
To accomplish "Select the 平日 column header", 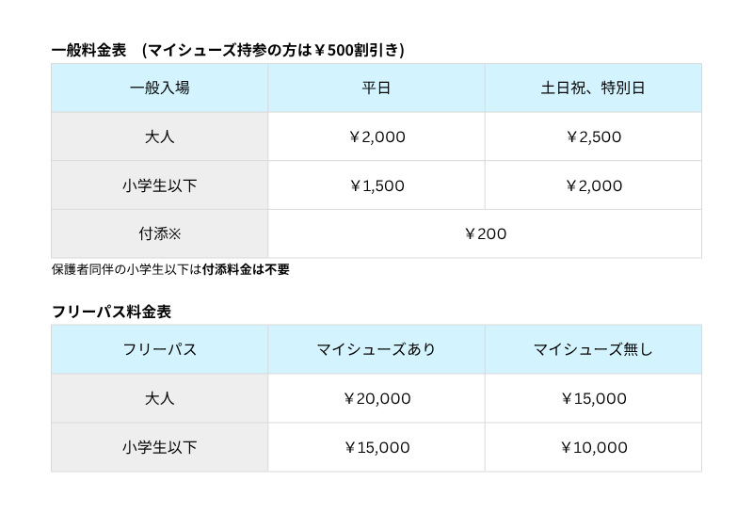I will coord(376,88).
